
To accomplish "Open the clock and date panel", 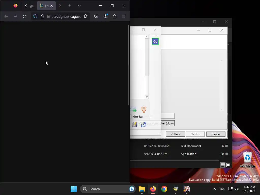I will tap(249, 189).
